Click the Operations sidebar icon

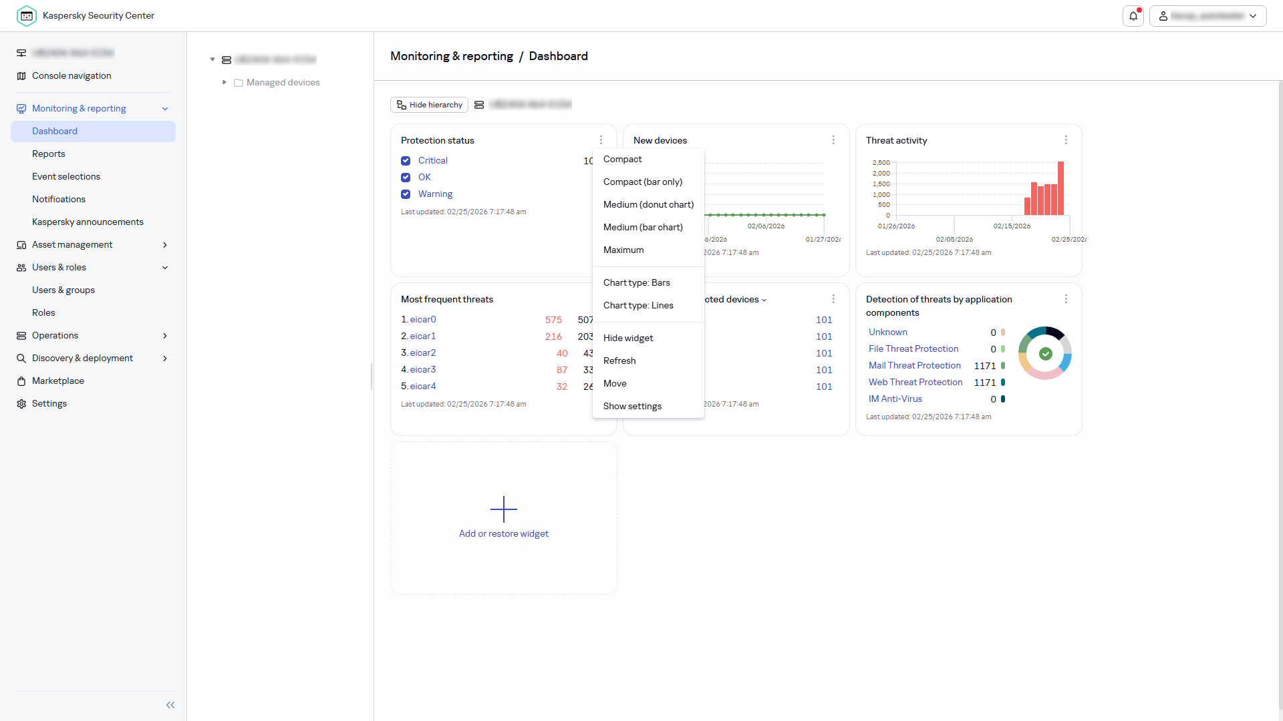tap(21, 336)
